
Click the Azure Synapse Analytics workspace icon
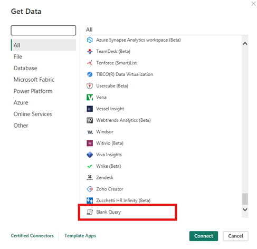pos(90,40)
